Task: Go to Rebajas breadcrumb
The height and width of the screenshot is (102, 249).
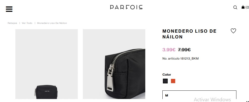Action: [x=12, y=23]
